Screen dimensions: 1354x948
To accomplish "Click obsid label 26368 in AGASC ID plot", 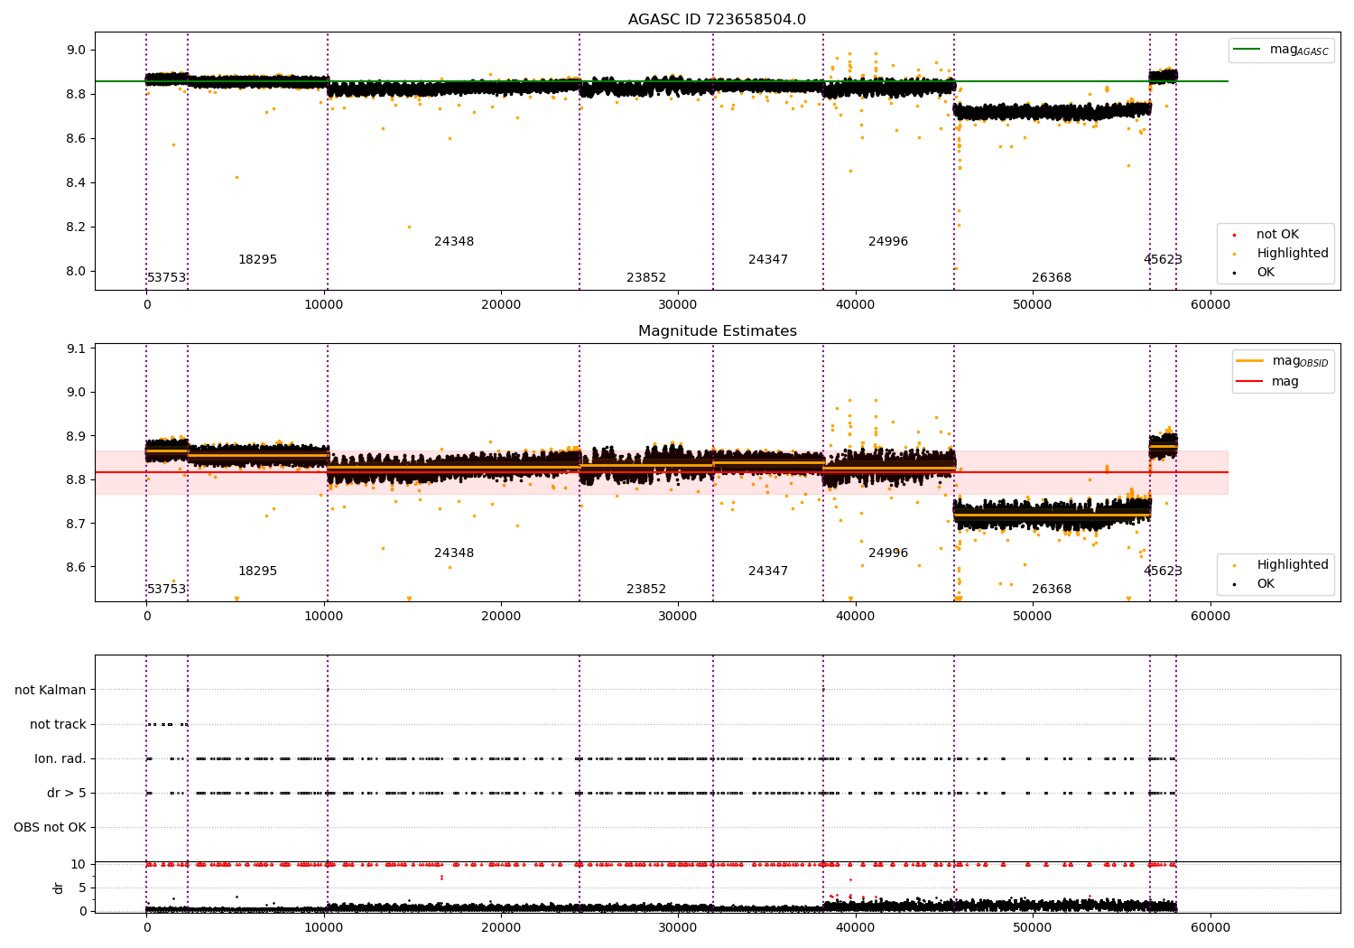I will coord(1052,278).
